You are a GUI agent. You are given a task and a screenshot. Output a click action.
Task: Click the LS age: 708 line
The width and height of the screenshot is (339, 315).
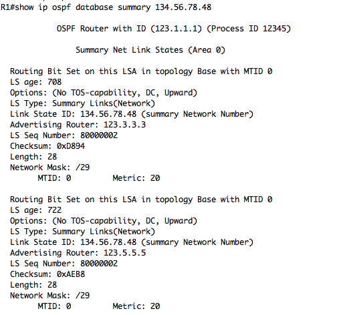pos(35,82)
